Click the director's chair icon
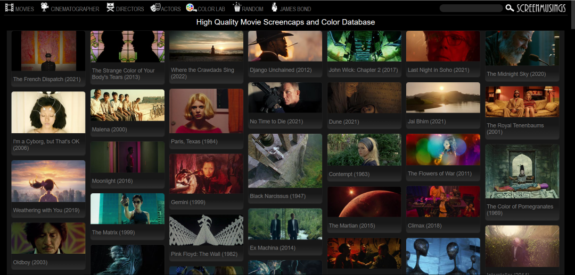Screen dimensions: 575x275 (110, 7)
